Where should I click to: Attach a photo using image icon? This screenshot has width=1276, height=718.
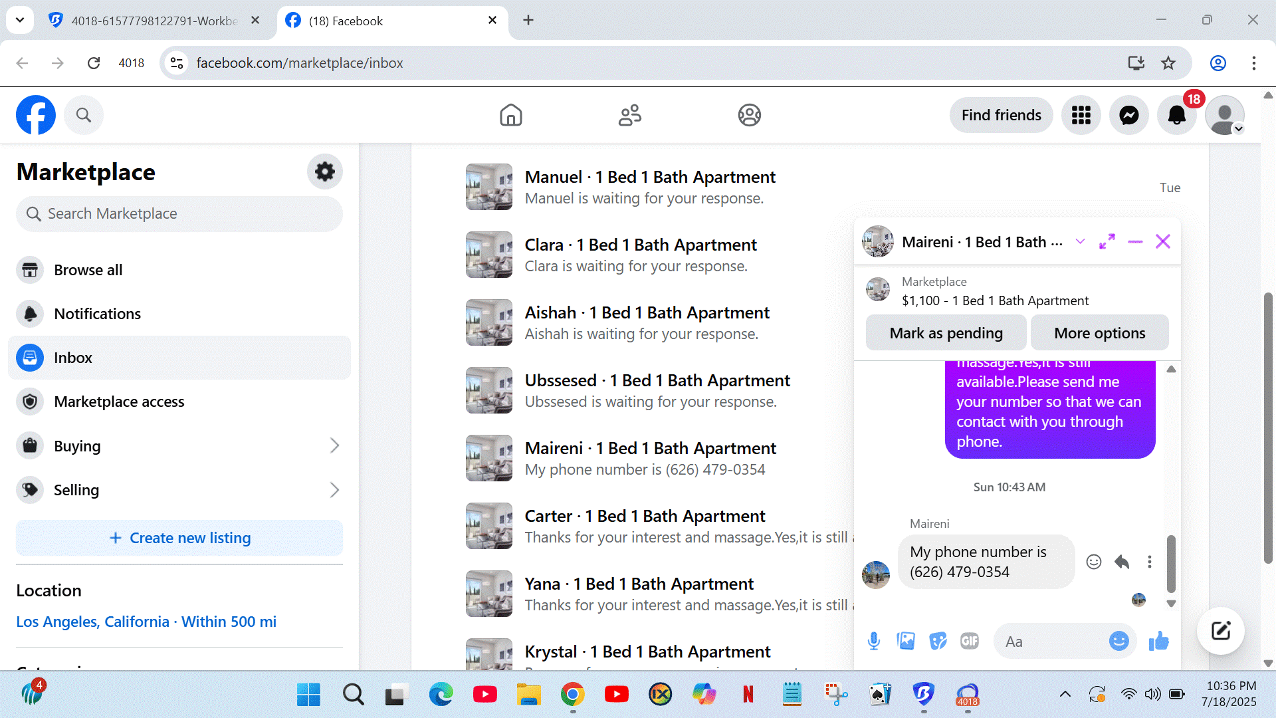tap(906, 641)
